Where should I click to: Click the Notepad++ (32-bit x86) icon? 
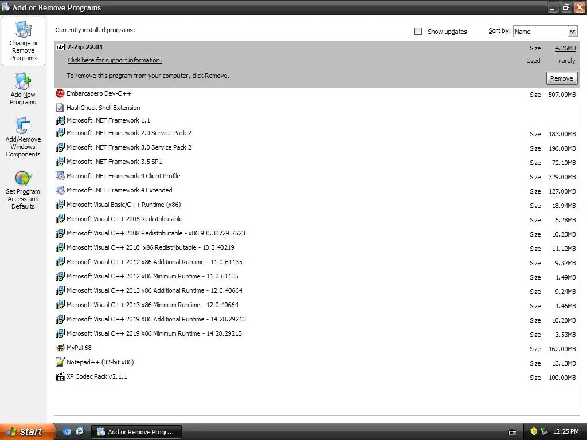point(60,362)
